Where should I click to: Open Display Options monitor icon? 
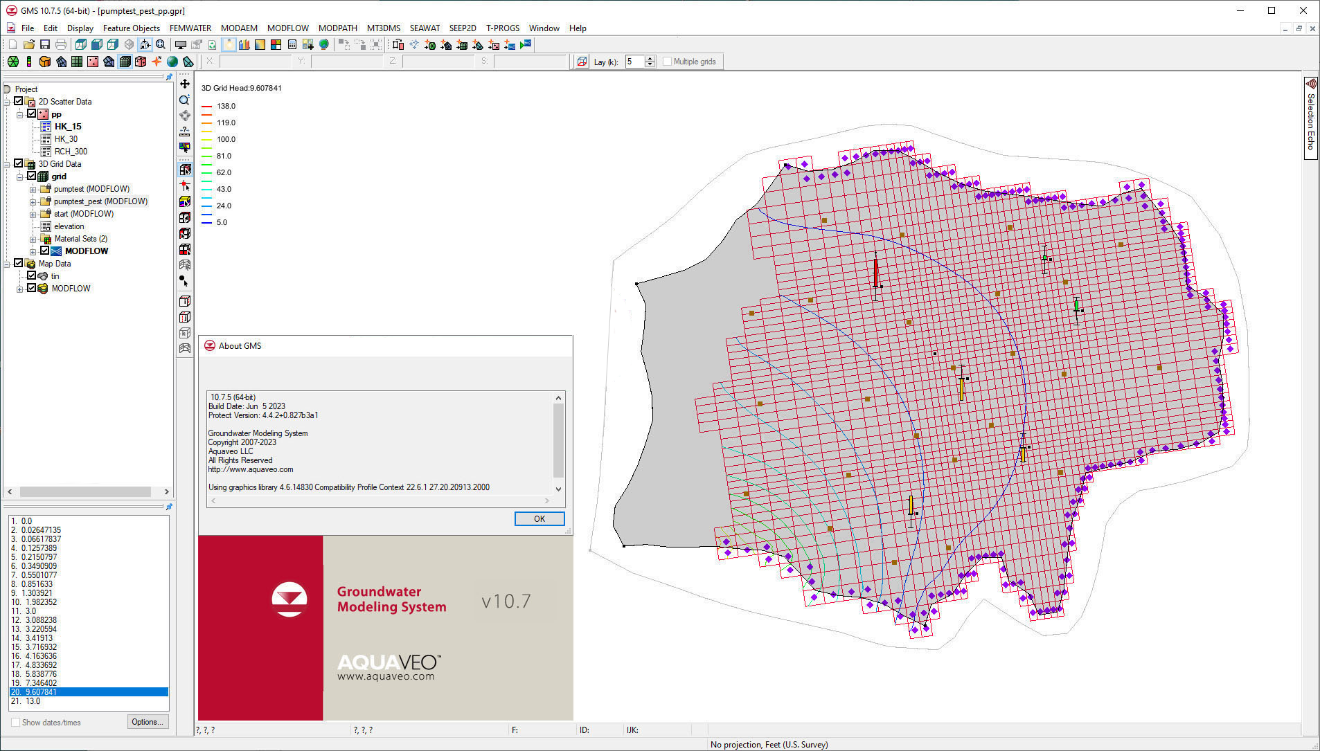181,44
